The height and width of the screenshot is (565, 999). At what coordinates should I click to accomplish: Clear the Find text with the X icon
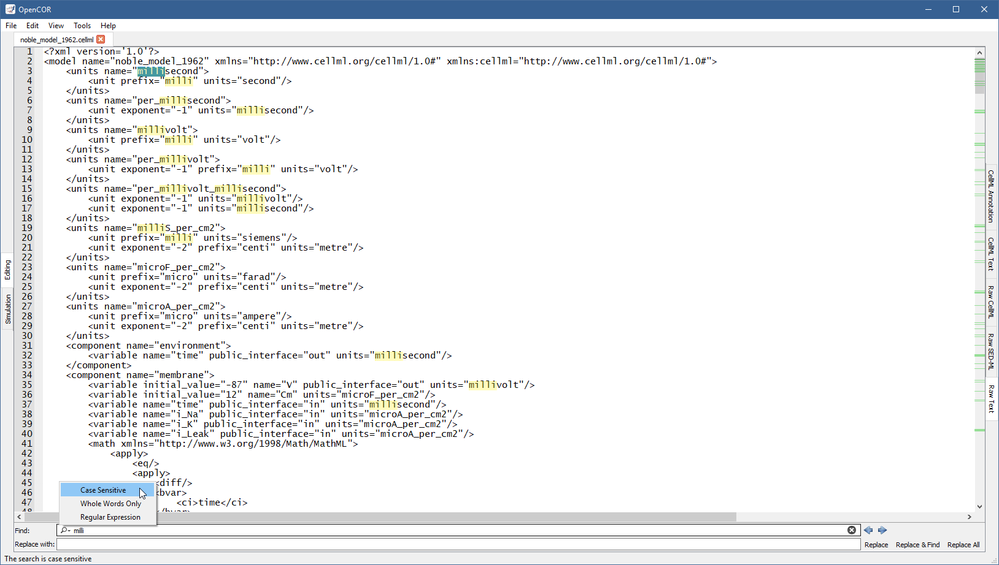[852, 530]
